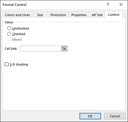Screen dimensions: 128x122
Task: Open the Alt Text tab
Action: [97, 15]
